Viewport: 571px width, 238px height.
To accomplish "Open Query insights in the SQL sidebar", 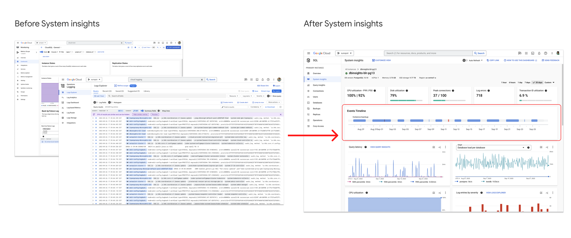I will click(x=319, y=85).
